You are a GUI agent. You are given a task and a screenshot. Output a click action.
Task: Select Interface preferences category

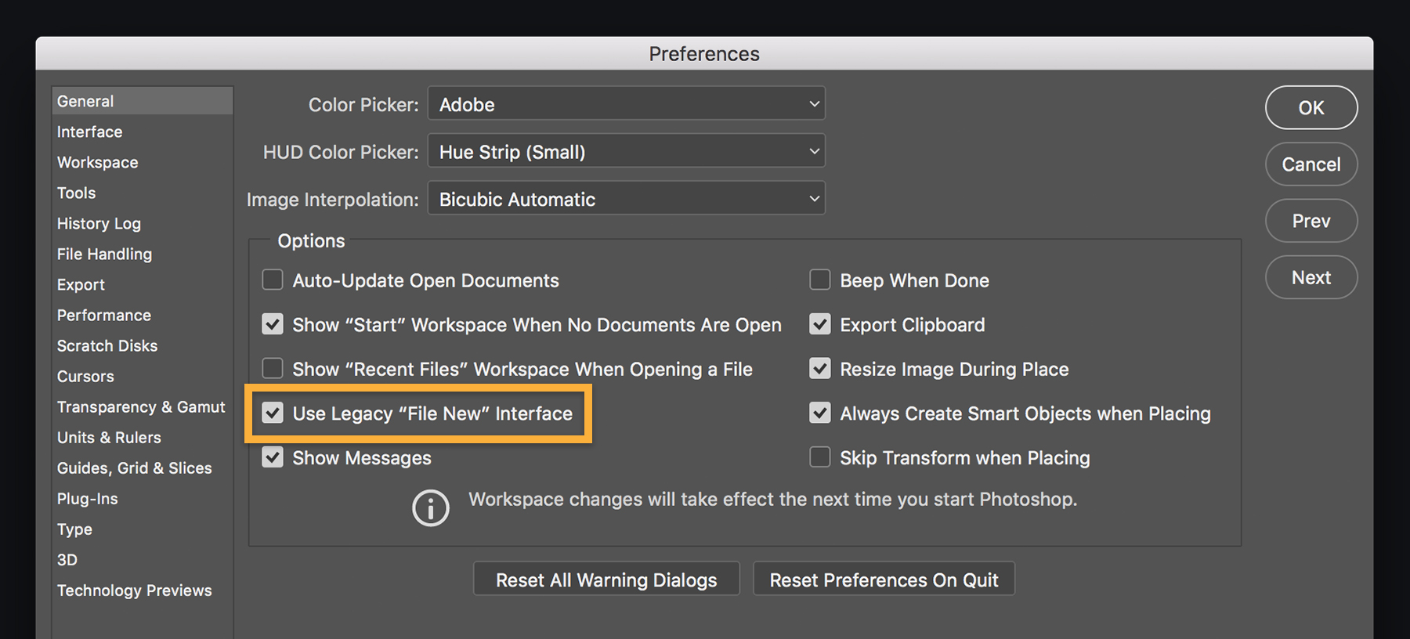tap(89, 132)
